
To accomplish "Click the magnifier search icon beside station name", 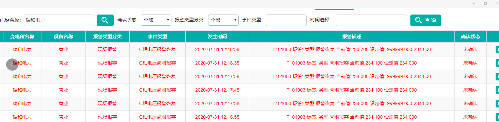I will 105,20.
